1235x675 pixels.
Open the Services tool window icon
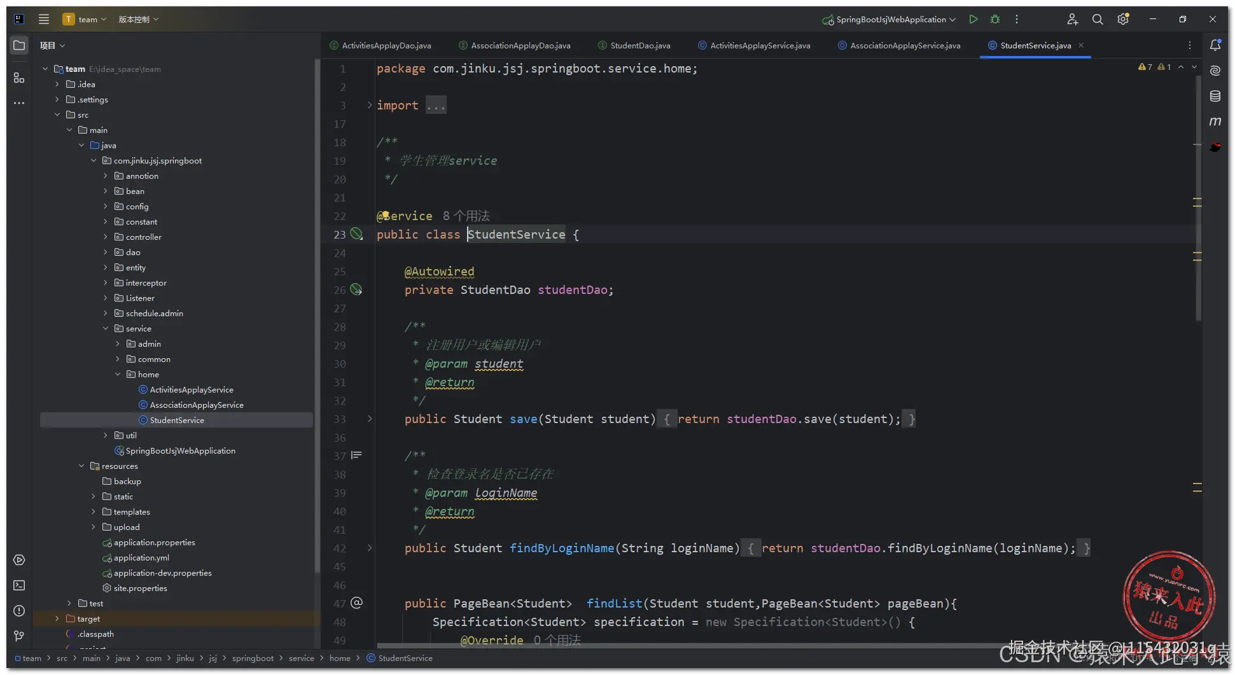pyautogui.click(x=19, y=560)
